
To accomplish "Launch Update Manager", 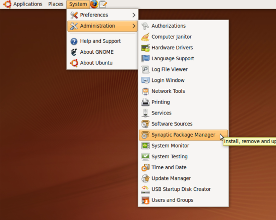I will pyautogui.click(x=183, y=179).
